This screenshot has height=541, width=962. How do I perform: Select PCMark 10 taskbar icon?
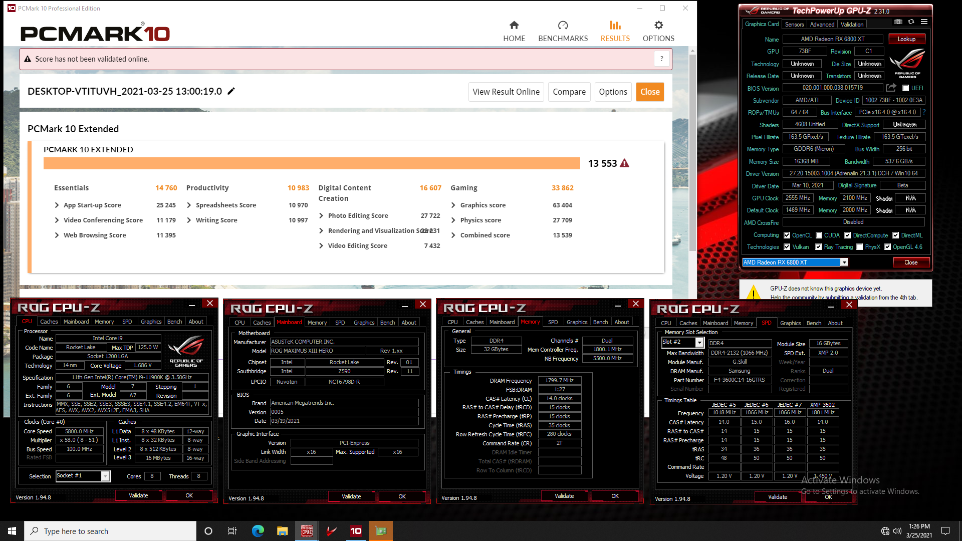tap(356, 531)
